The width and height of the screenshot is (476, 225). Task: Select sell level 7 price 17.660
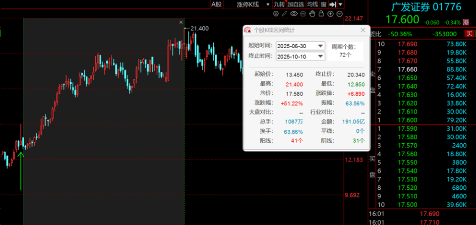408,69
